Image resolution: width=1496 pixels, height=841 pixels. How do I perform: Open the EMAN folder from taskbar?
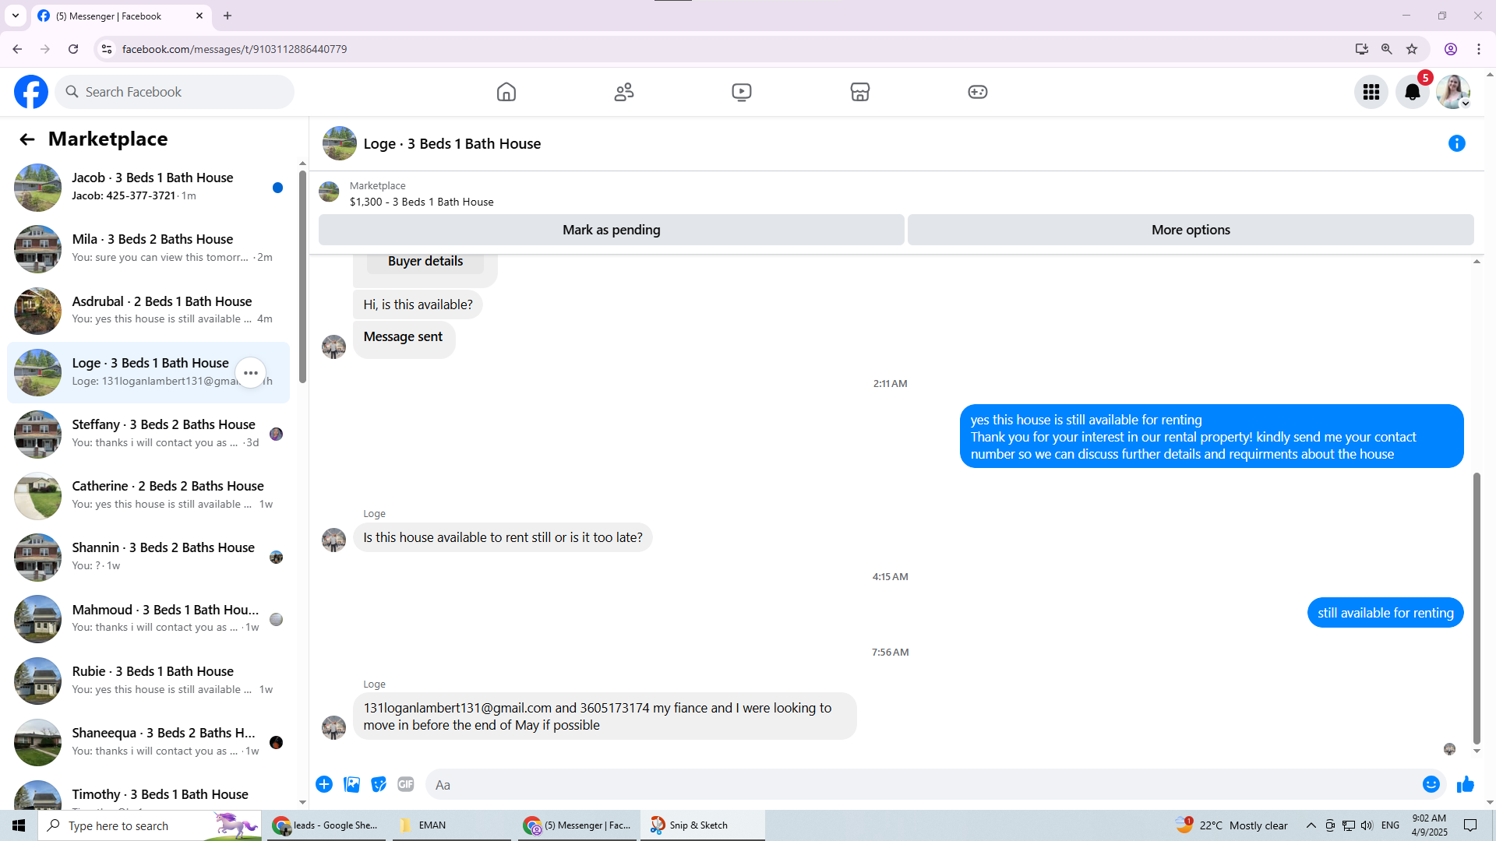tap(452, 825)
